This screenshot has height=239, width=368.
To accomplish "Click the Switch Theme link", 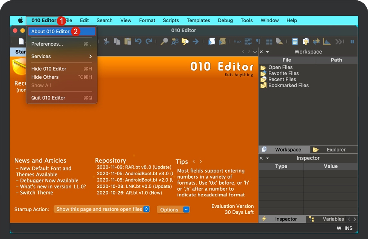I will (x=36, y=193).
